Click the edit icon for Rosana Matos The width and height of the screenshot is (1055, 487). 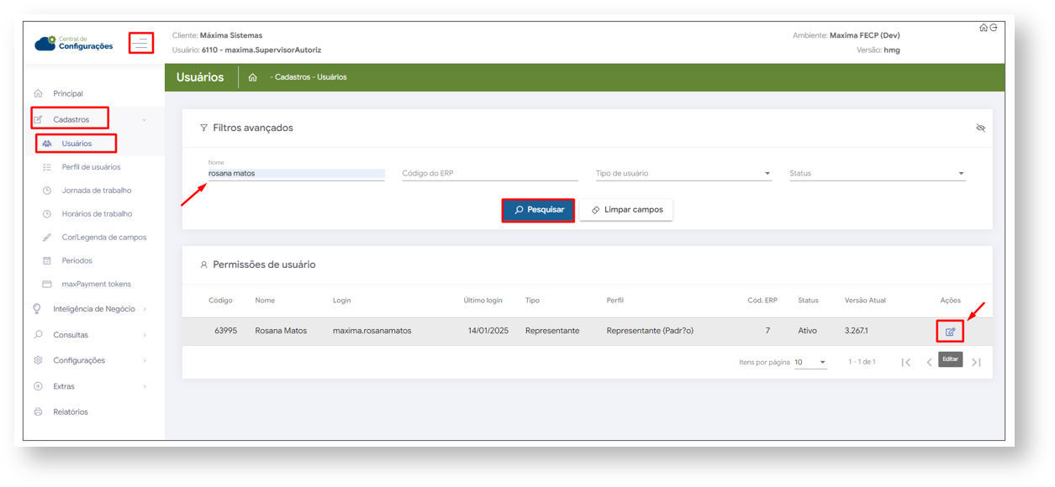click(x=950, y=332)
